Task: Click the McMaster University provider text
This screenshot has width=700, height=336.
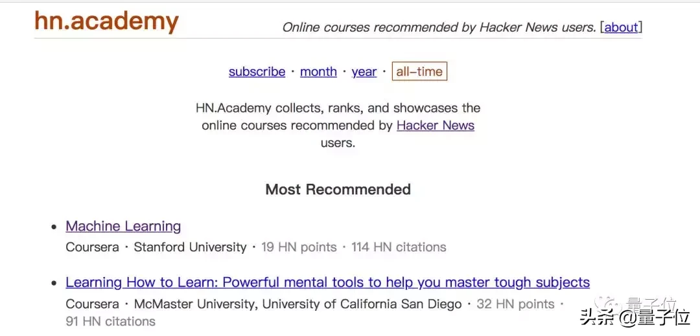Action: [195, 304]
